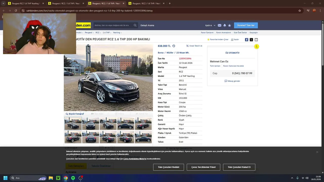This screenshot has height=182, width=324.
Task: Open the Chrome three-dot menu
Action: point(320,11)
